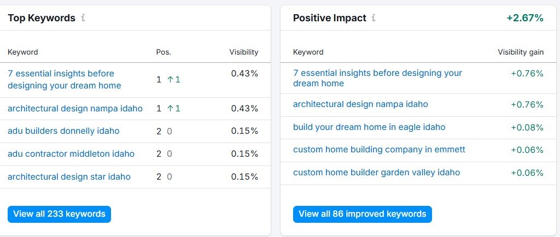The height and width of the screenshot is (237, 560).
Task: Click the Pos. column header
Action: tap(164, 52)
